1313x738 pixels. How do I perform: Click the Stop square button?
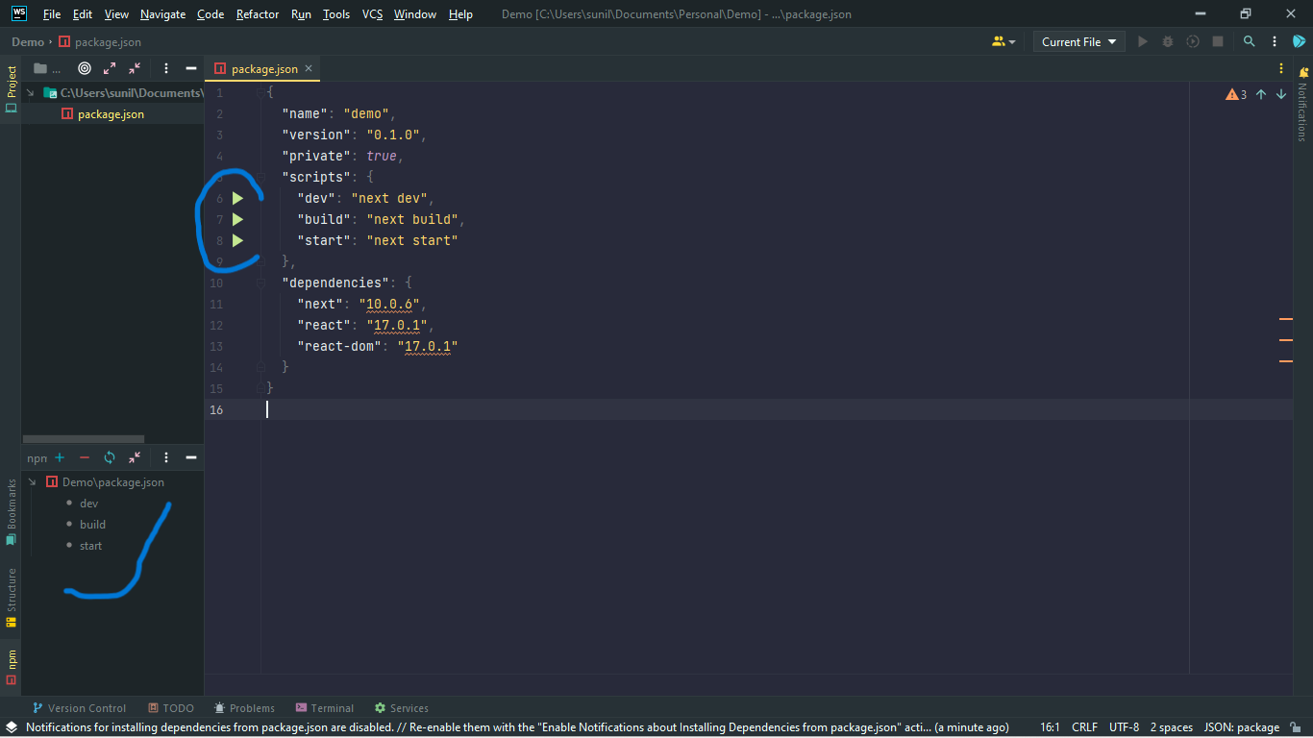(x=1218, y=41)
